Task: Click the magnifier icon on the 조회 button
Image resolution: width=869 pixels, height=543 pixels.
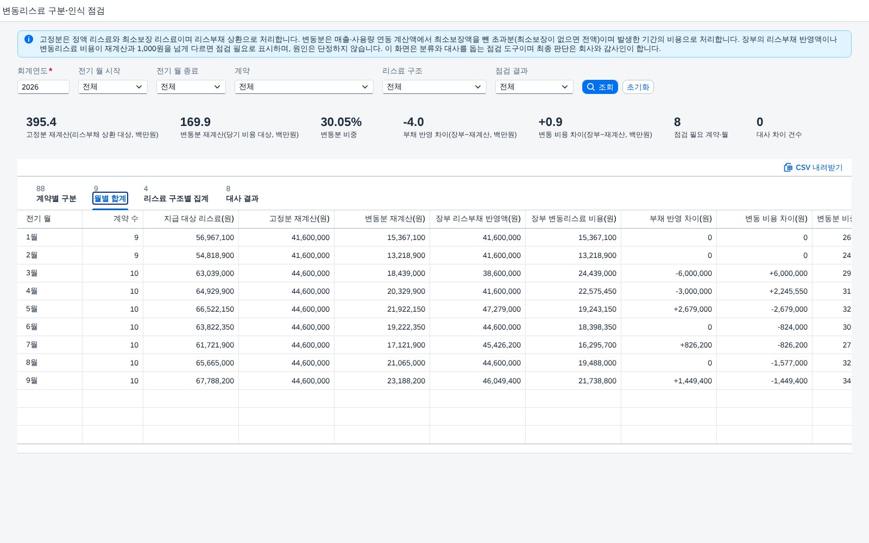Action: (591, 87)
